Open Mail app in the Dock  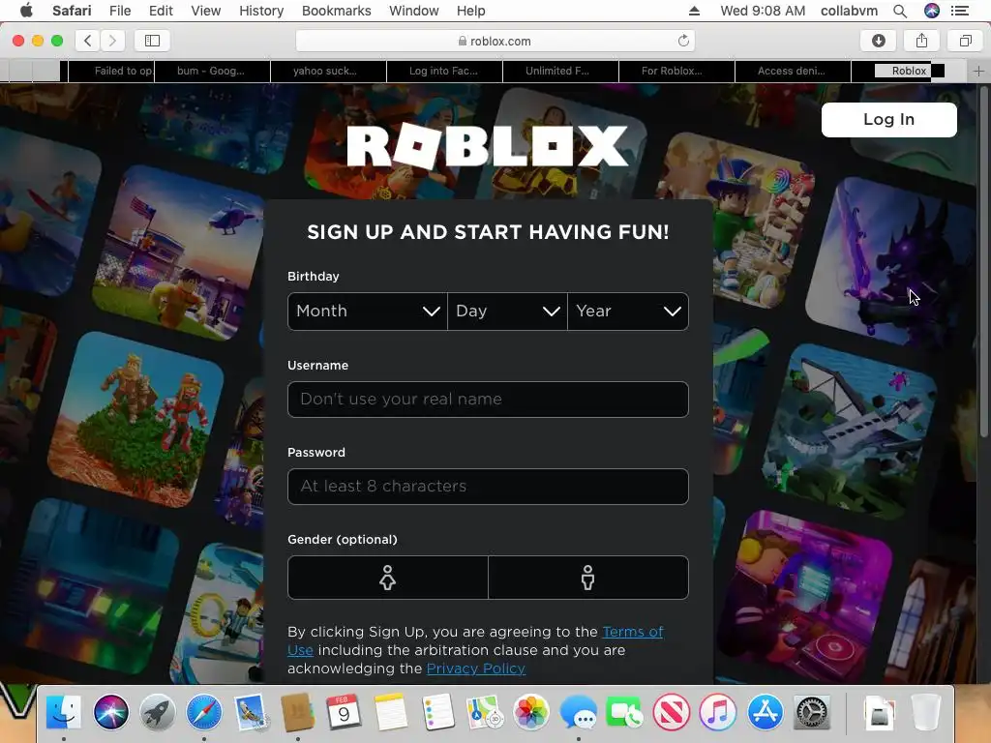(251, 712)
